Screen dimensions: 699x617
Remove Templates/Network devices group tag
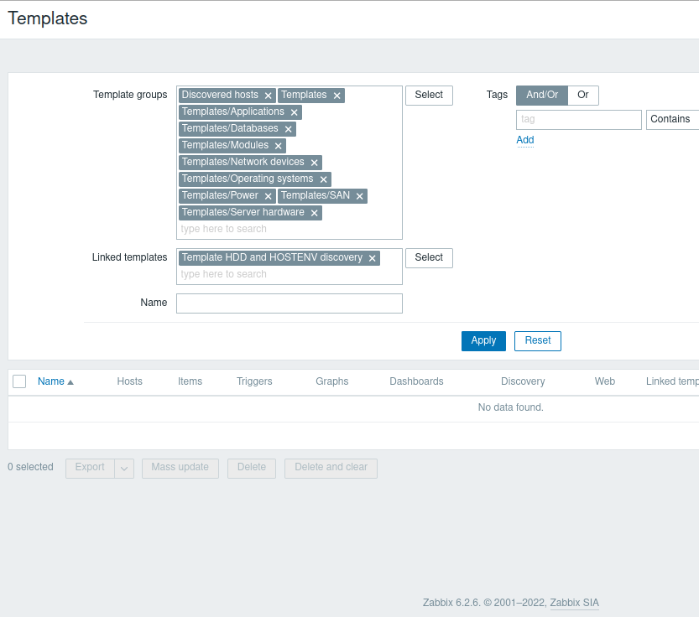tap(315, 163)
